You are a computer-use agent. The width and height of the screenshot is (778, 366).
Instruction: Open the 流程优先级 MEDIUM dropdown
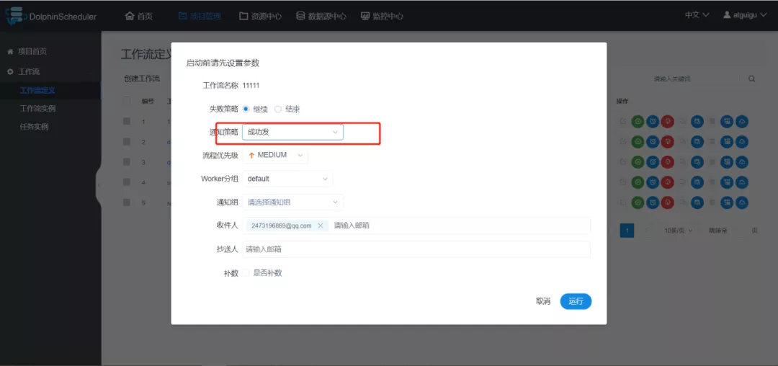(275, 155)
